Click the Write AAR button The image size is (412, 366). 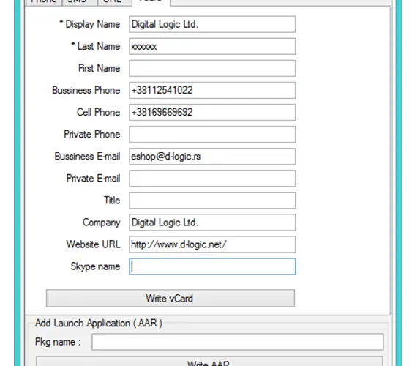pos(209,362)
